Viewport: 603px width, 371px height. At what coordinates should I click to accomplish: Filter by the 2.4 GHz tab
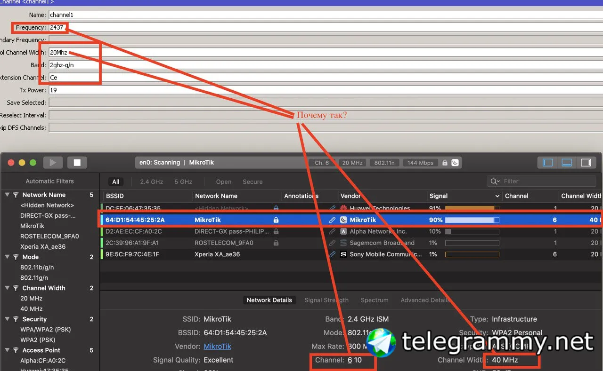[x=152, y=182]
